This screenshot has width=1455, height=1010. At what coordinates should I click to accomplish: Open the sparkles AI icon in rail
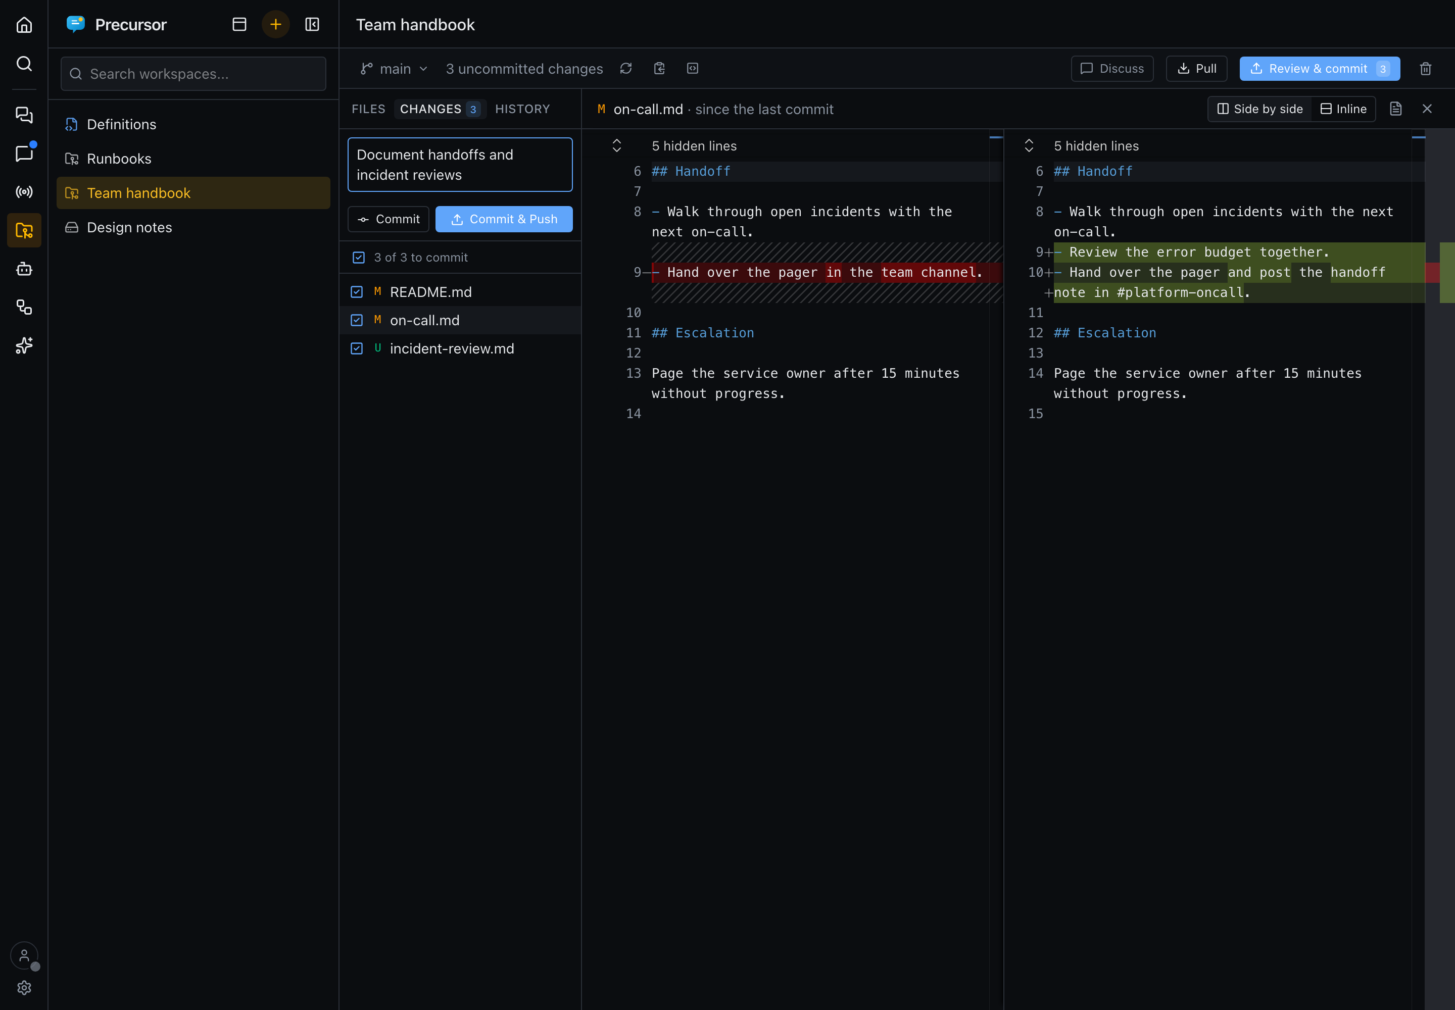point(24,345)
